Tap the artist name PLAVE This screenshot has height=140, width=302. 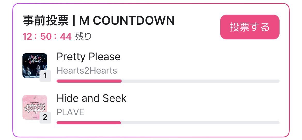tap(70, 112)
